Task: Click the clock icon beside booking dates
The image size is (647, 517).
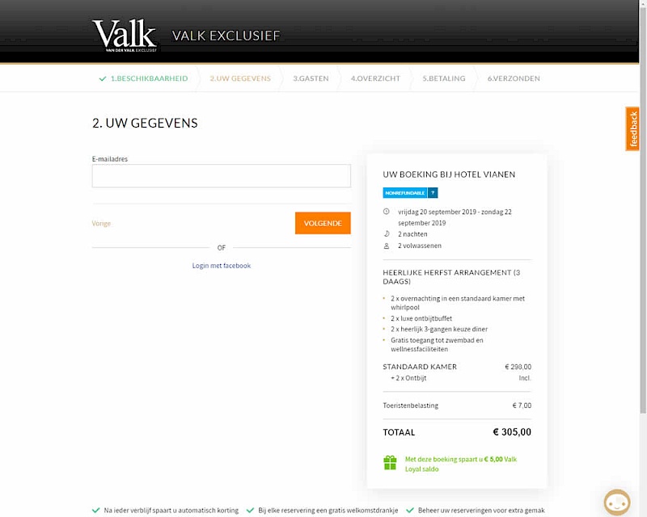Action: [x=387, y=212]
